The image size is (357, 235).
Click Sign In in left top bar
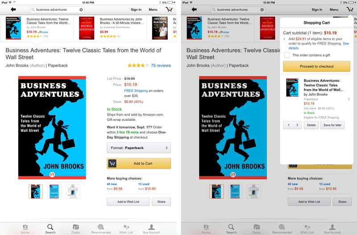pos(136,9)
